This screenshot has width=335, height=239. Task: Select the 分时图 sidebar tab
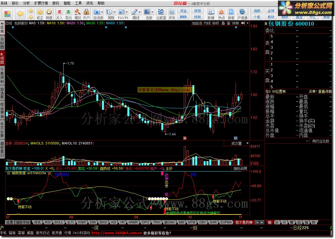click(x=2, y=43)
